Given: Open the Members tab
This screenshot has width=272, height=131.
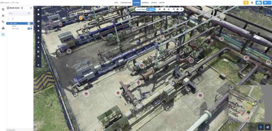Looking at the screenshot, I should pos(145,2).
